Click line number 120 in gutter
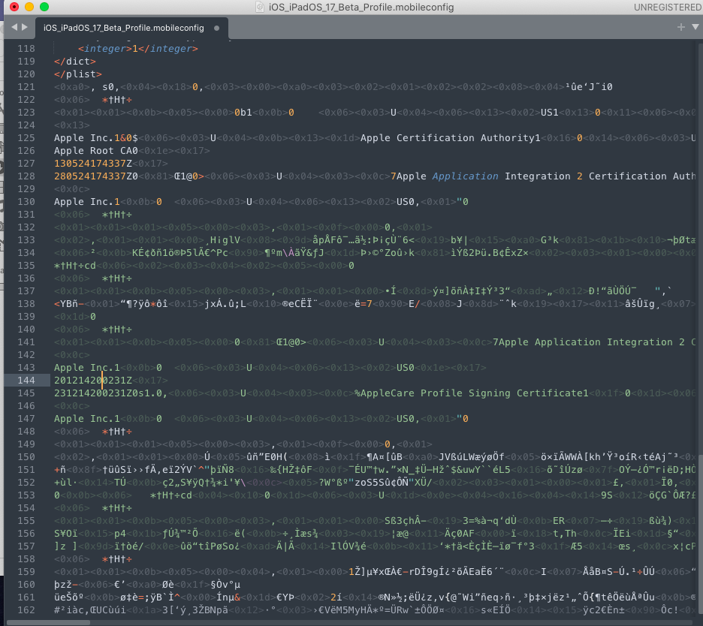703x626 pixels. pyautogui.click(x=26, y=74)
